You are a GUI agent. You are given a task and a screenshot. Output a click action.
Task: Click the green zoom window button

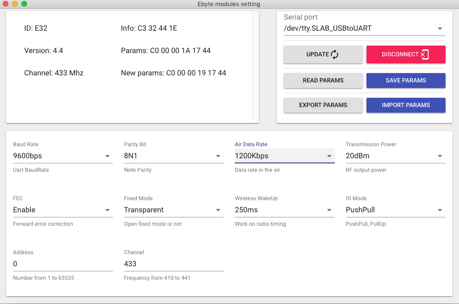click(24, 4)
